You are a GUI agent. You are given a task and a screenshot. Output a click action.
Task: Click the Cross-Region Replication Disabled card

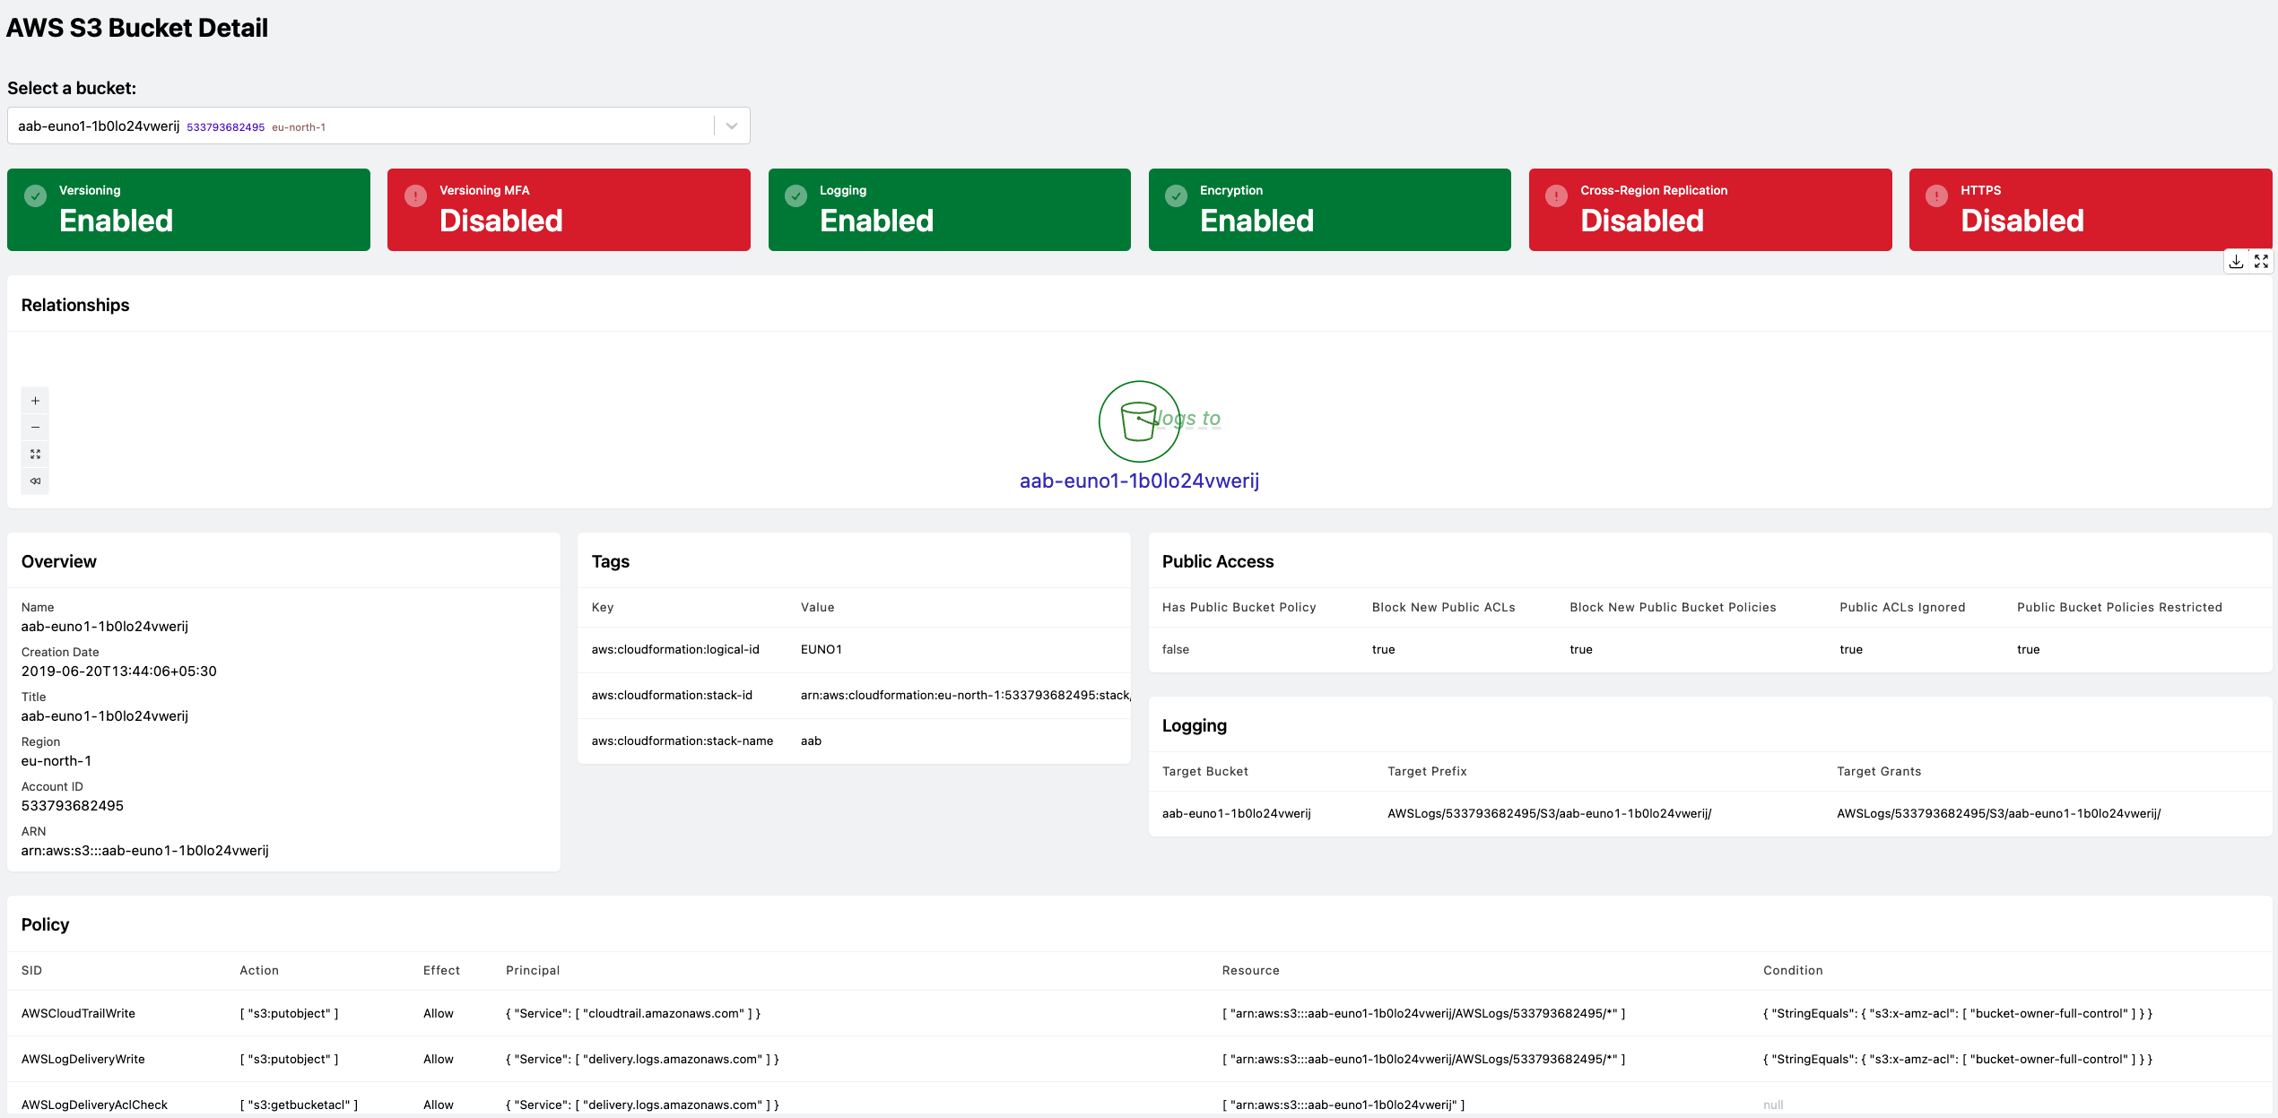[x=1709, y=210]
